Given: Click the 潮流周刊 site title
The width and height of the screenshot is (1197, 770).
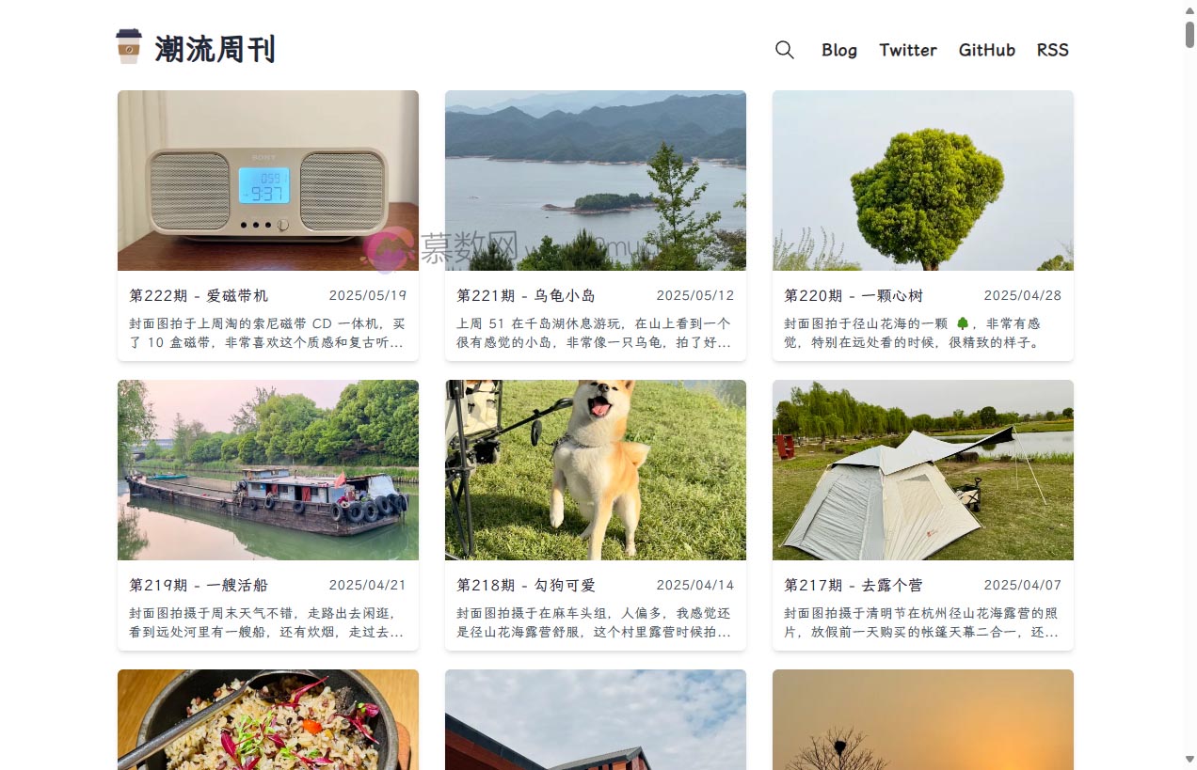Looking at the screenshot, I should (x=215, y=48).
